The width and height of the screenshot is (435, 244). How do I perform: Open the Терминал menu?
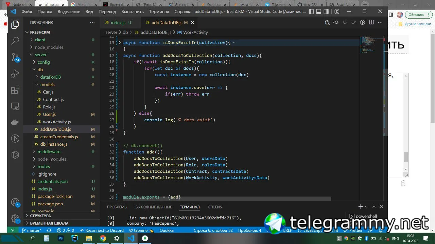pyautogui.click(x=159, y=12)
